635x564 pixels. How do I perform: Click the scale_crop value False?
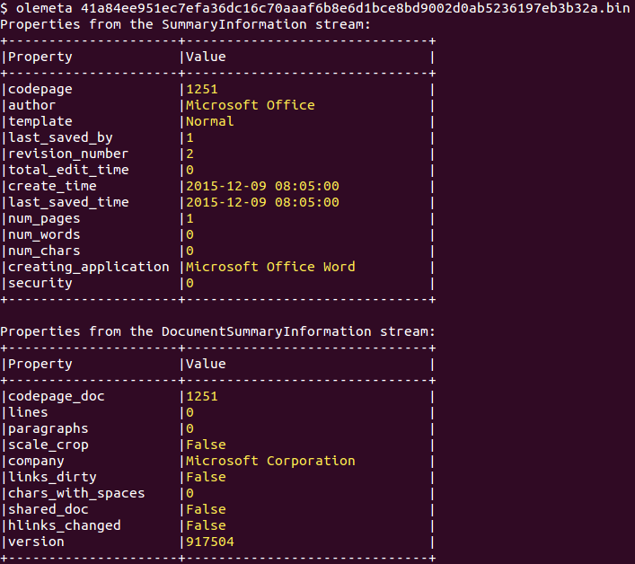[206, 445]
